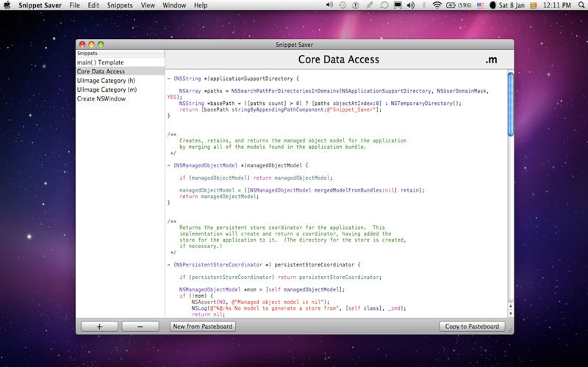This screenshot has height=367, width=588.
Task: Select the UIImage Category (h) snippet
Action: pyautogui.click(x=120, y=81)
